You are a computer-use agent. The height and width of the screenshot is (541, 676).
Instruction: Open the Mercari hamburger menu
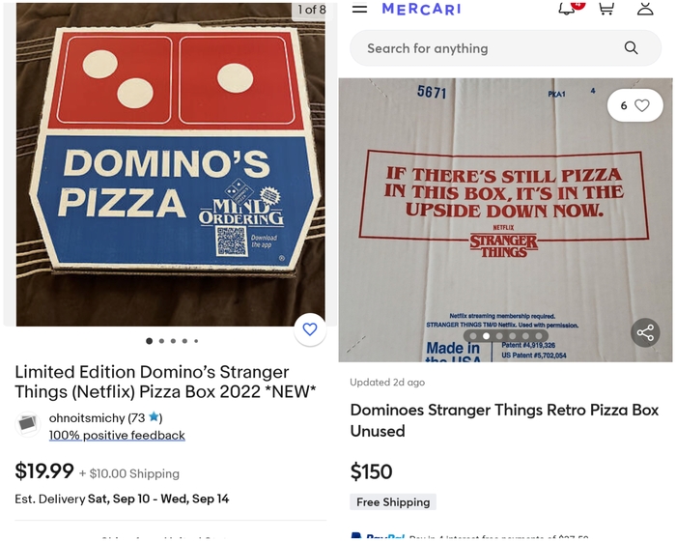click(359, 9)
